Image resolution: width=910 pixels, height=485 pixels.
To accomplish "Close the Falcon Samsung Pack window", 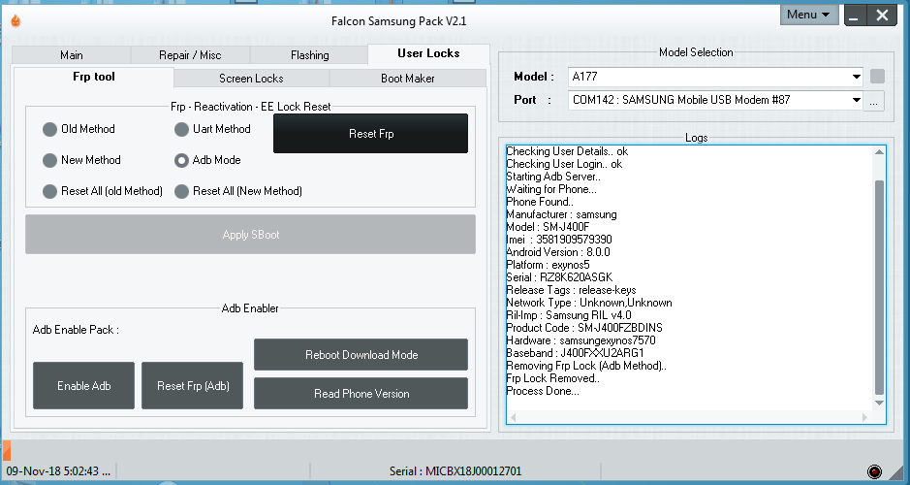I will [882, 16].
